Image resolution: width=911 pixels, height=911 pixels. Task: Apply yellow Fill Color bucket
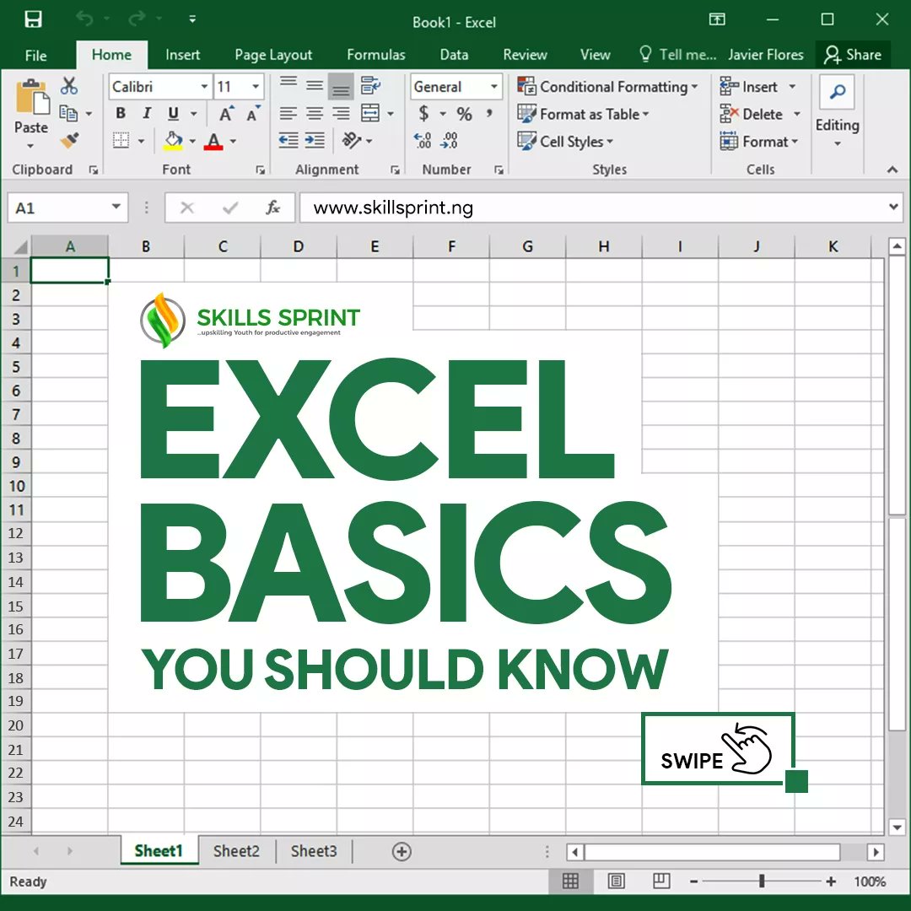173,141
